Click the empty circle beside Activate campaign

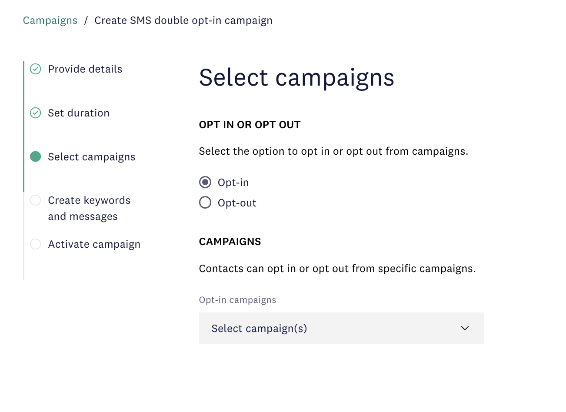35,244
